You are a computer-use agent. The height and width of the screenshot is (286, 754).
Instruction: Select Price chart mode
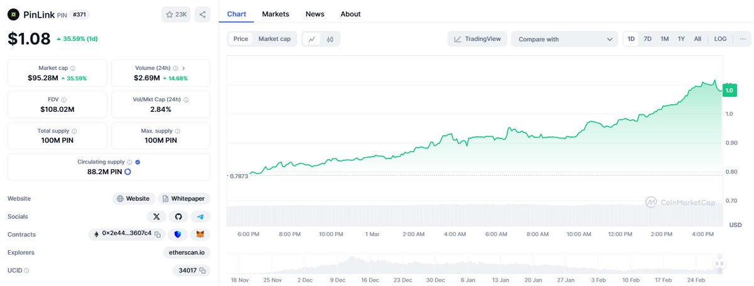[241, 39]
